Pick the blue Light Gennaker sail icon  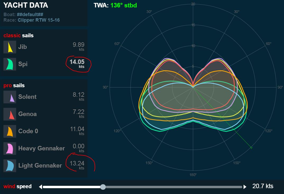[10, 166]
